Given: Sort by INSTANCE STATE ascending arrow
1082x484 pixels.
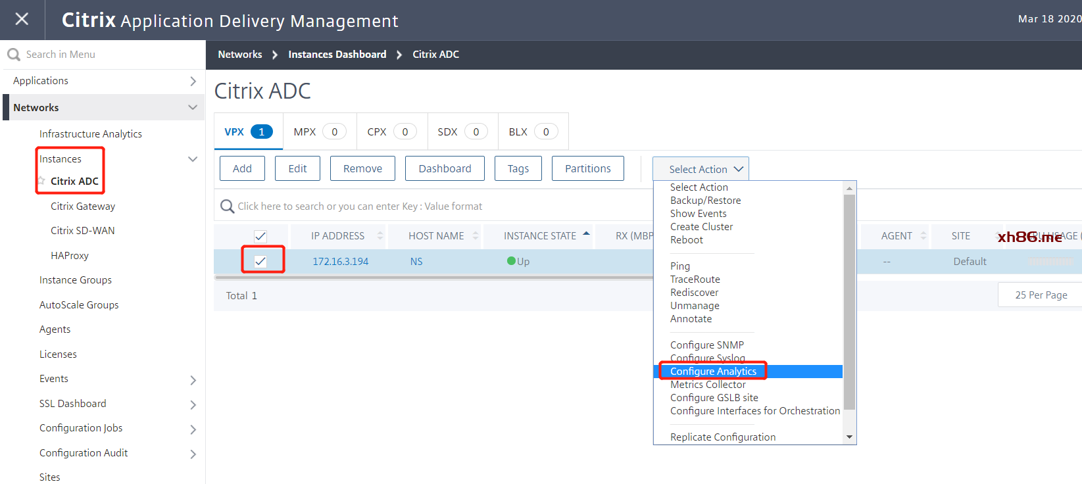Looking at the screenshot, I should point(586,233).
